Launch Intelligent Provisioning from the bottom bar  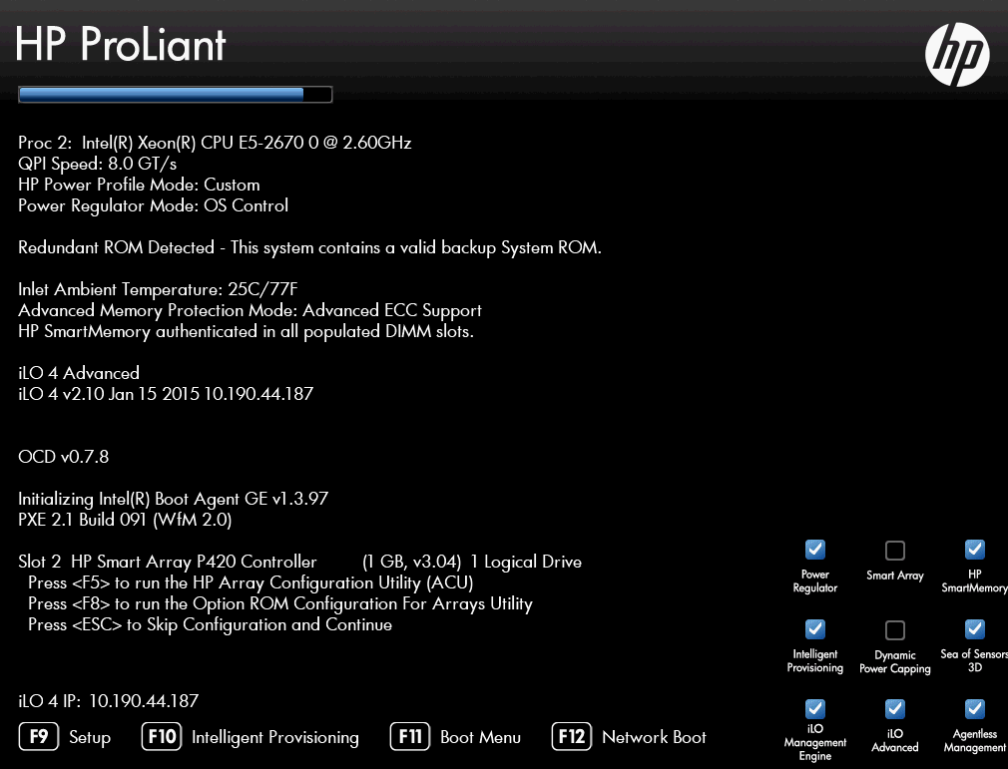click(251, 737)
